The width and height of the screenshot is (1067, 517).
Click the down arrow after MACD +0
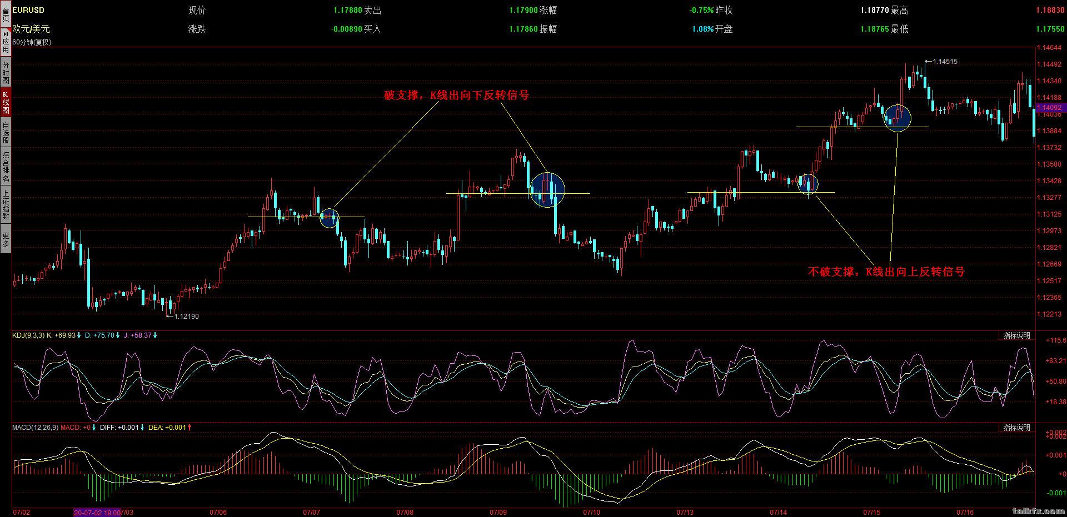[94, 428]
